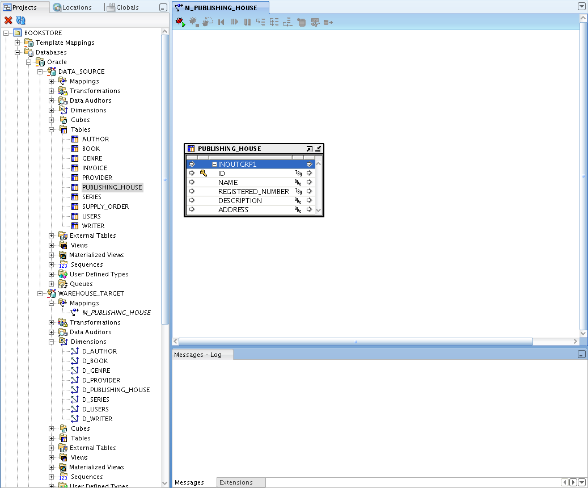
Task: Switch to the Projects tab
Action: (25, 7)
